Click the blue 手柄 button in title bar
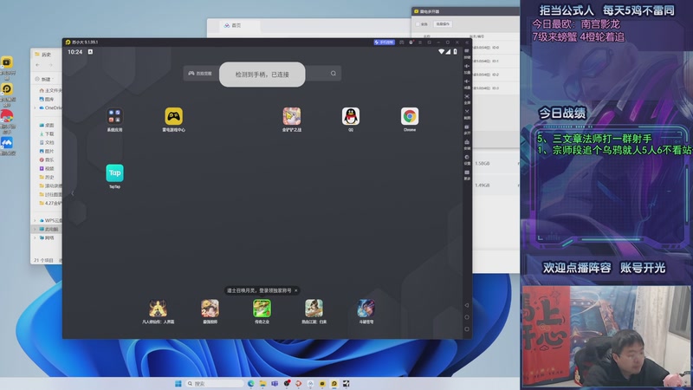 (x=384, y=42)
